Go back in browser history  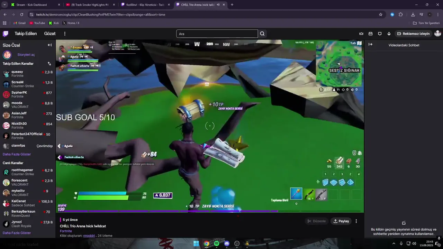point(5,15)
